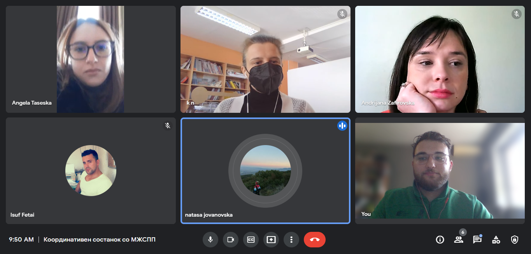The width and height of the screenshot is (531, 254).
Task: Select Angela Taseska's video tile
Action: [x=91, y=59]
